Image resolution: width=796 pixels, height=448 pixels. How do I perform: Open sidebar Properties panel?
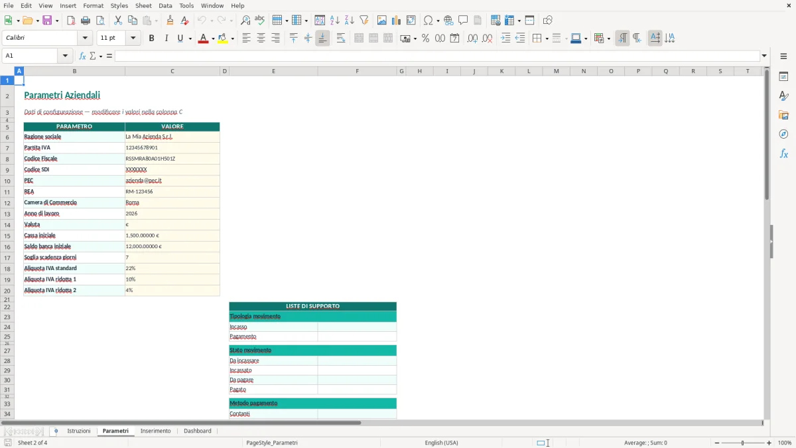coord(783,77)
